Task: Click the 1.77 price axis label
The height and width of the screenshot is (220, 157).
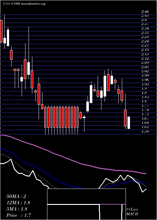Action: [x=145, y=106]
